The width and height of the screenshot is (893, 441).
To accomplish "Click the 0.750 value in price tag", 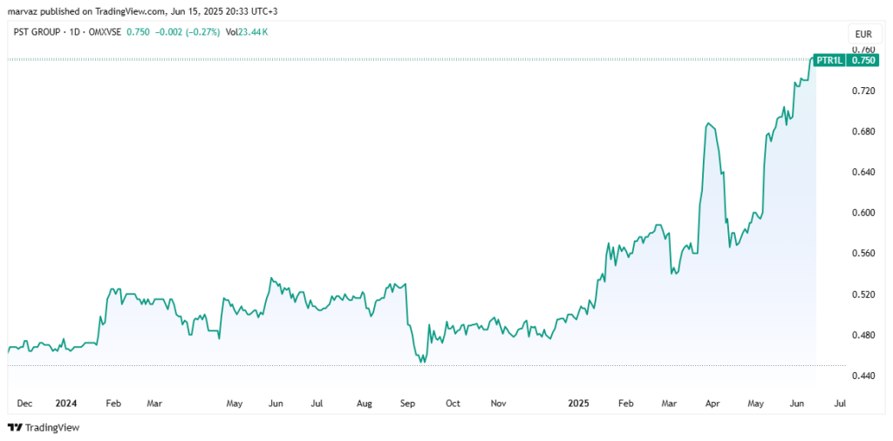I will point(862,60).
